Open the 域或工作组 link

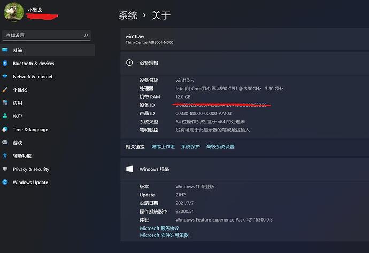tap(163, 147)
